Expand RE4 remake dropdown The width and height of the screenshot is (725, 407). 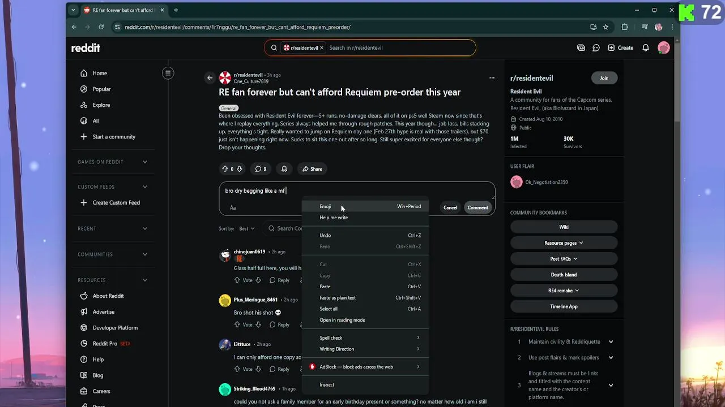click(x=564, y=290)
